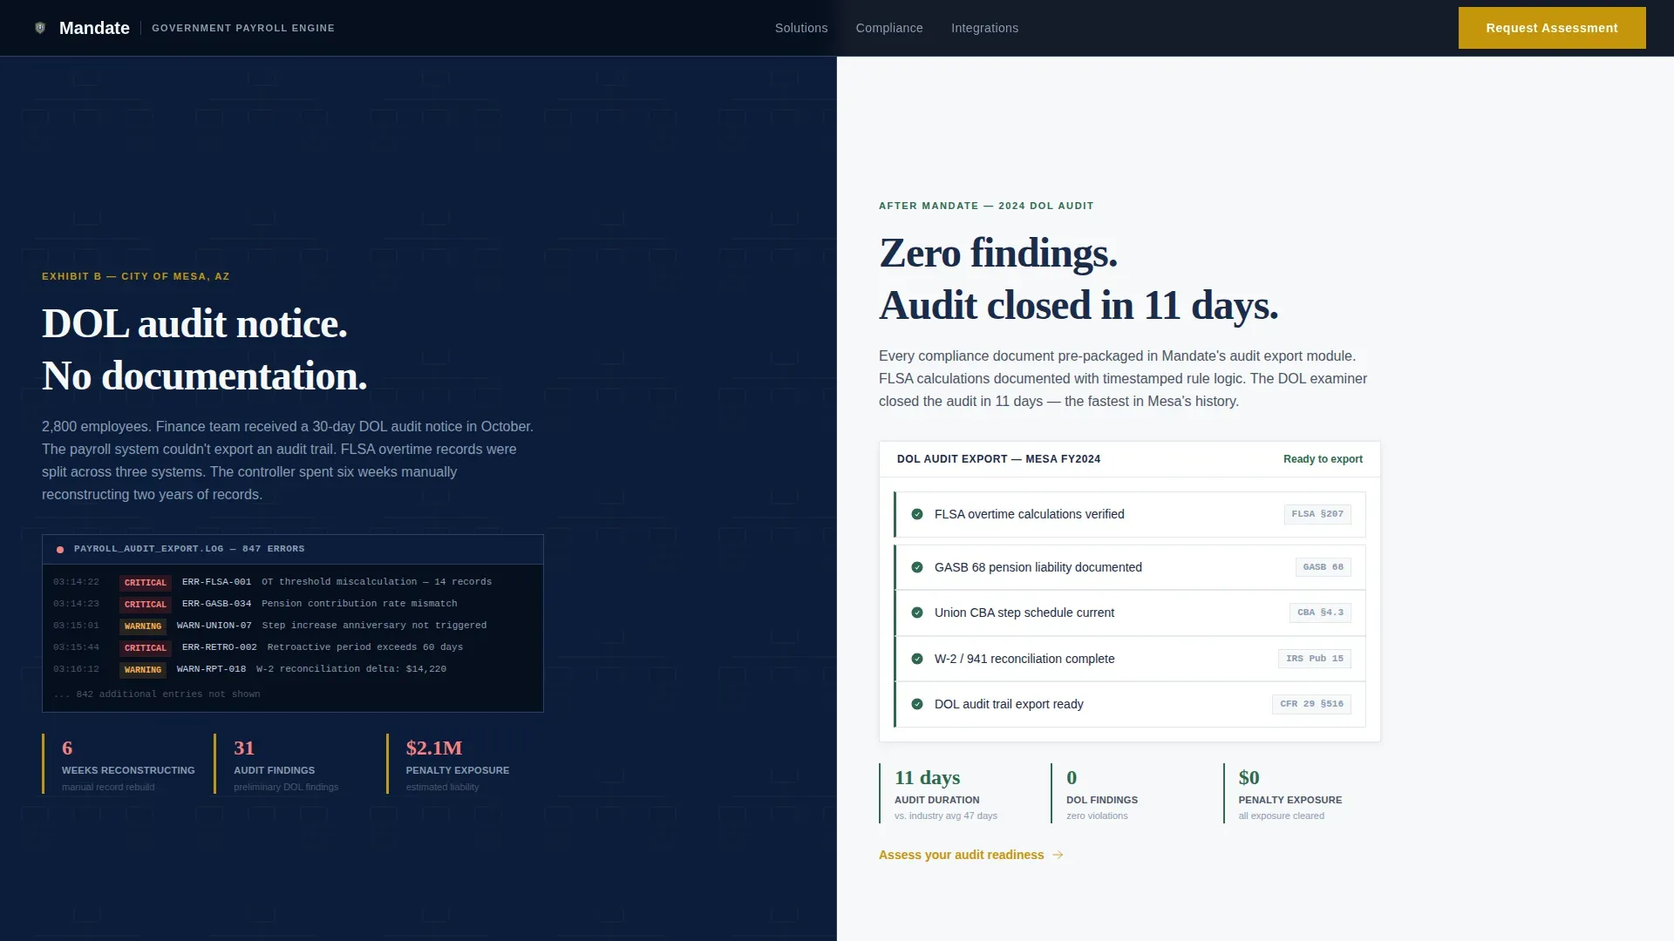Click the '$2.1M' penalty exposure figure
Viewport: 1674px width, 941px height.
434,748
